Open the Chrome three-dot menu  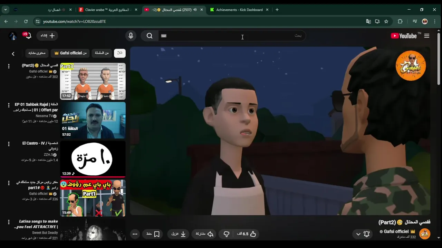click(434, 21)
